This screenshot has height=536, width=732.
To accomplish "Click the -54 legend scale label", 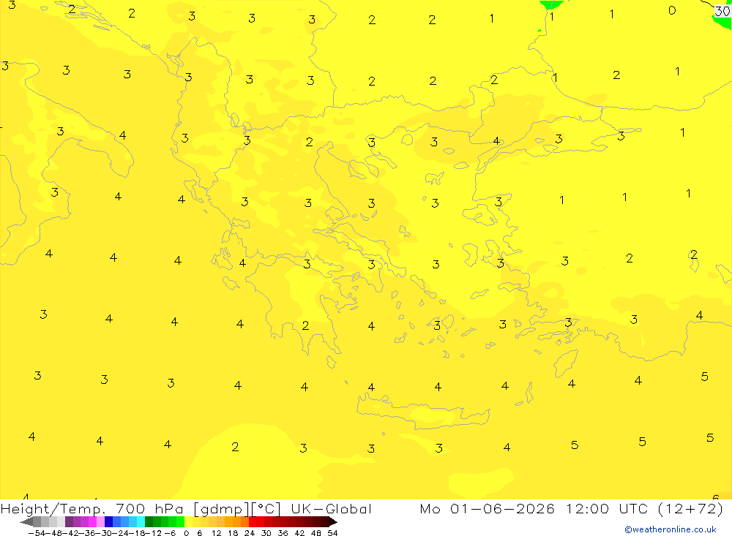I will point(37,533).
